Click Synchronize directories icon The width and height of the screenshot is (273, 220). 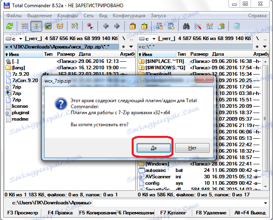coord(210,26)
